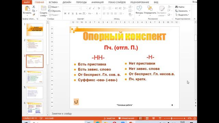The height and width of the screenshot is (123, 219).
Task: Click the slide title 'Опорный конспект'
Action: click(124, 37)
